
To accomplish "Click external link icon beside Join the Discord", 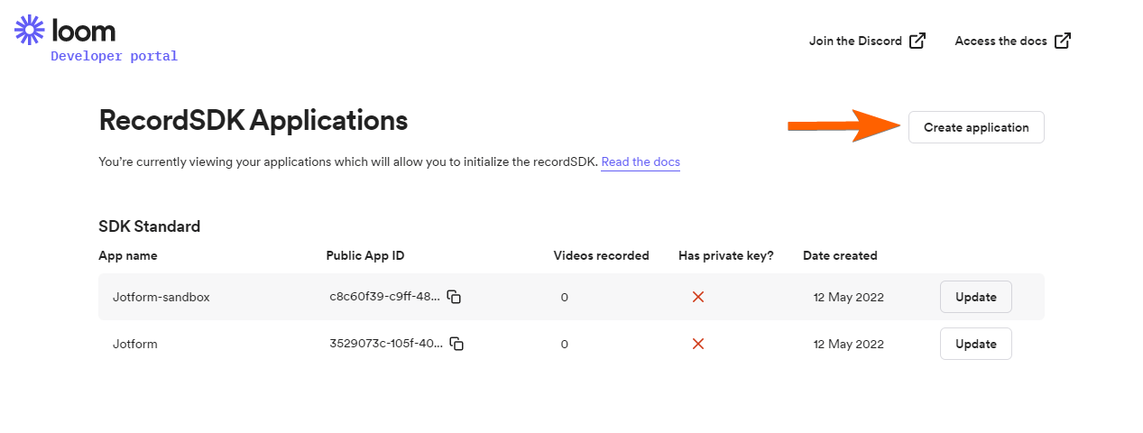I will click(917, 41).
